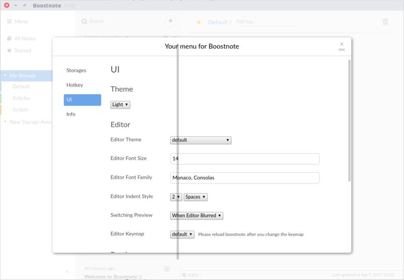Image resolution: width=404 pixels, height=280 pixels.
Task: Click the preferences panel scrollbar
Action: coord(349,120)
